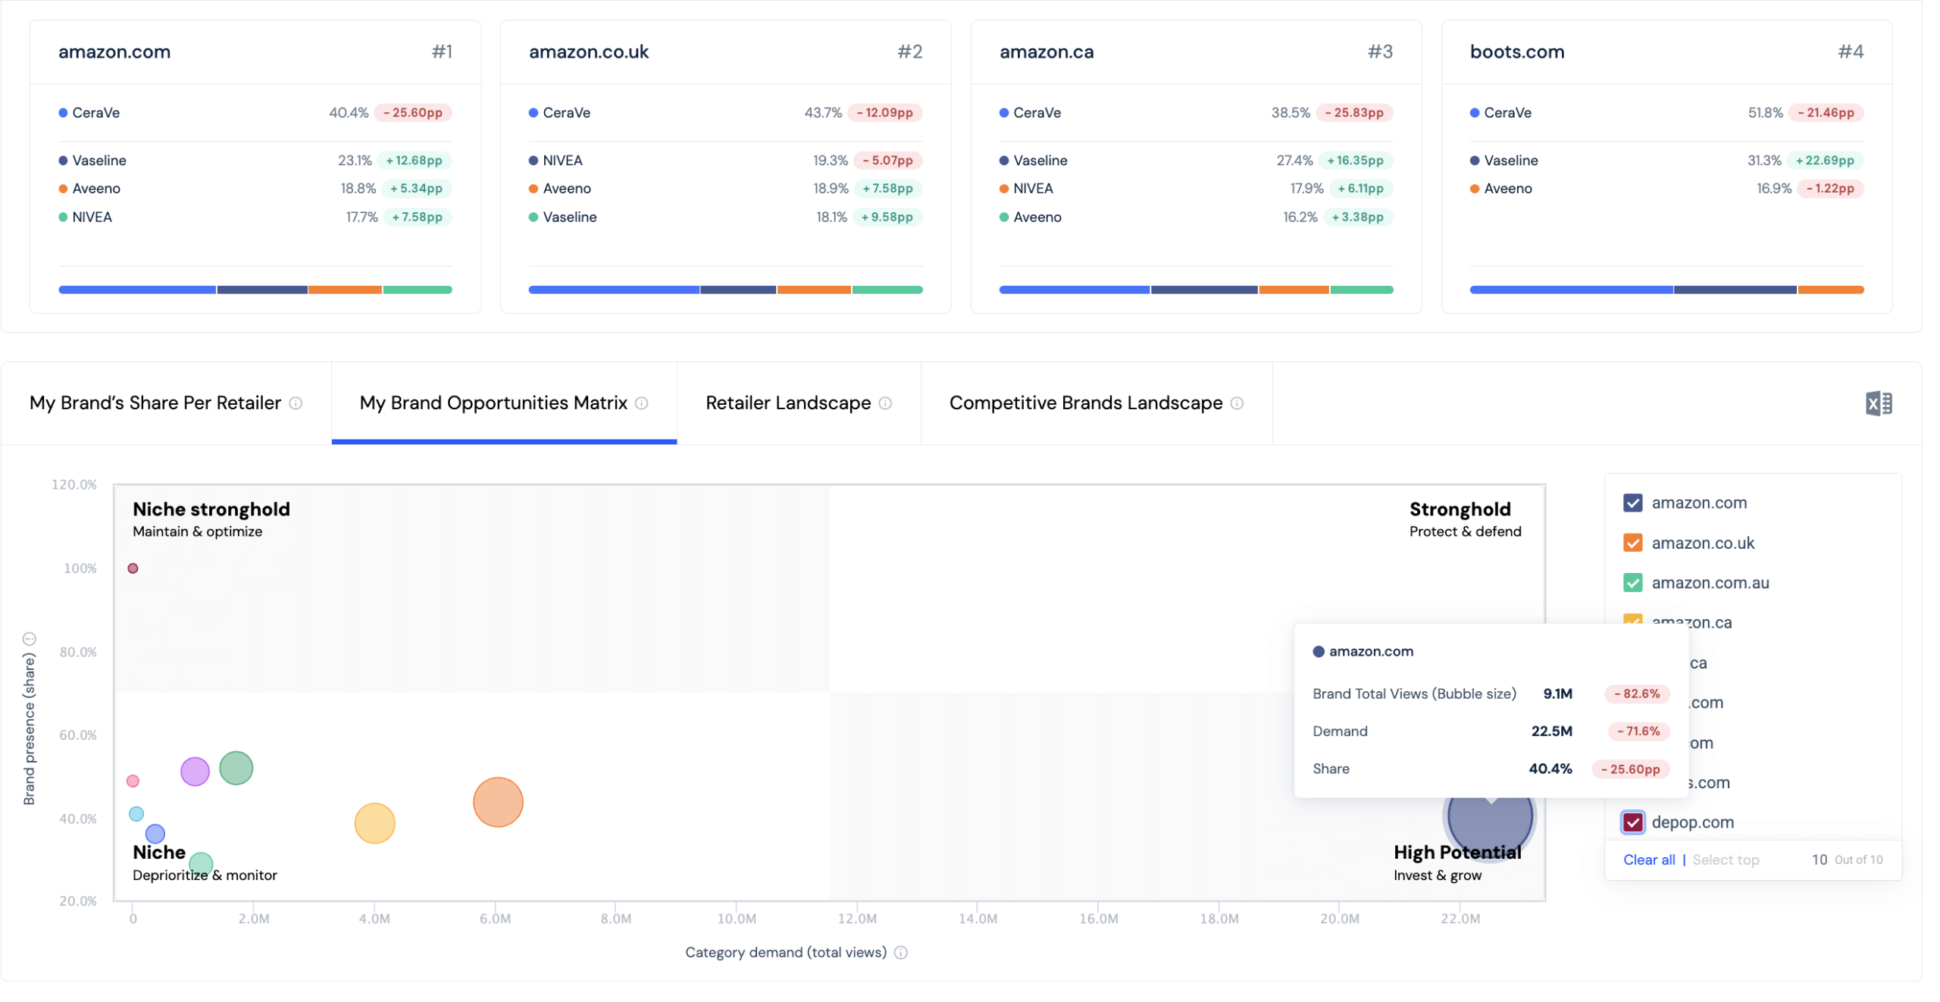Click the Vaseline dot on the boots.com card
The width and height of the screenshot is (1940, 1002).
coord(1473,160)
